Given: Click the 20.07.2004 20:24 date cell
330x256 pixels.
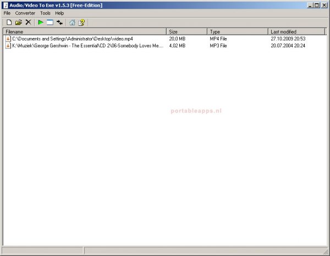Looking at the screenshot, I should [x=288, y=46].
